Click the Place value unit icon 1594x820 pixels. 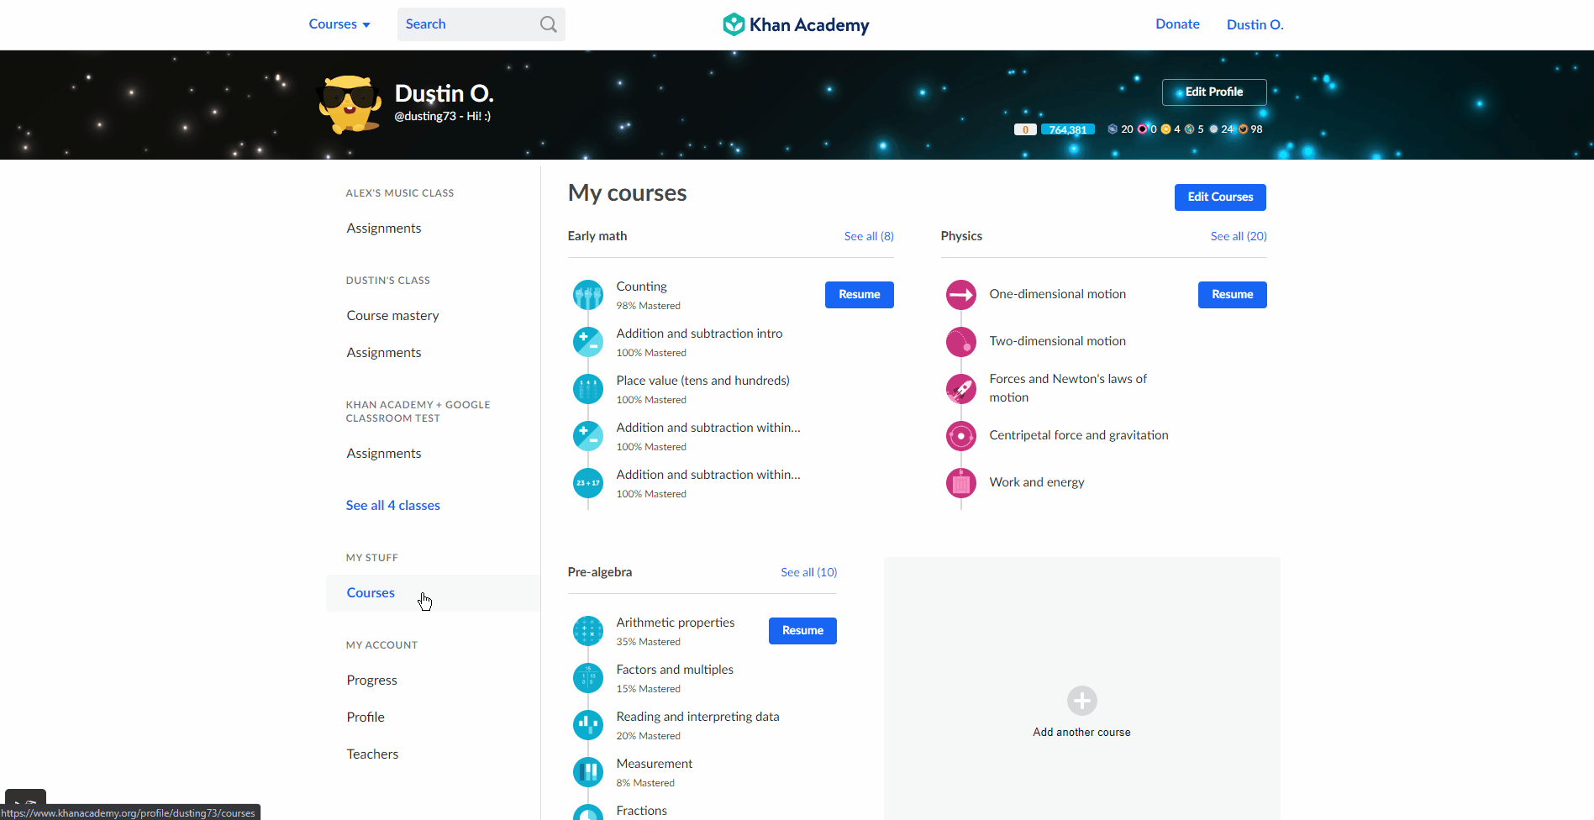tap(588, 389)
